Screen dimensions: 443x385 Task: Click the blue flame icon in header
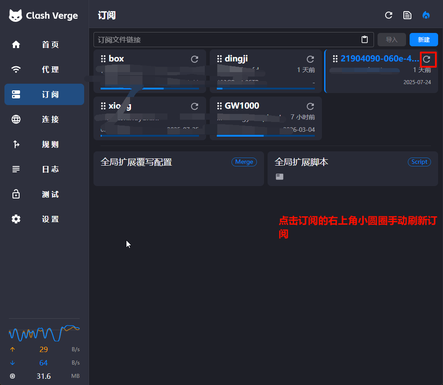(426, 15)
